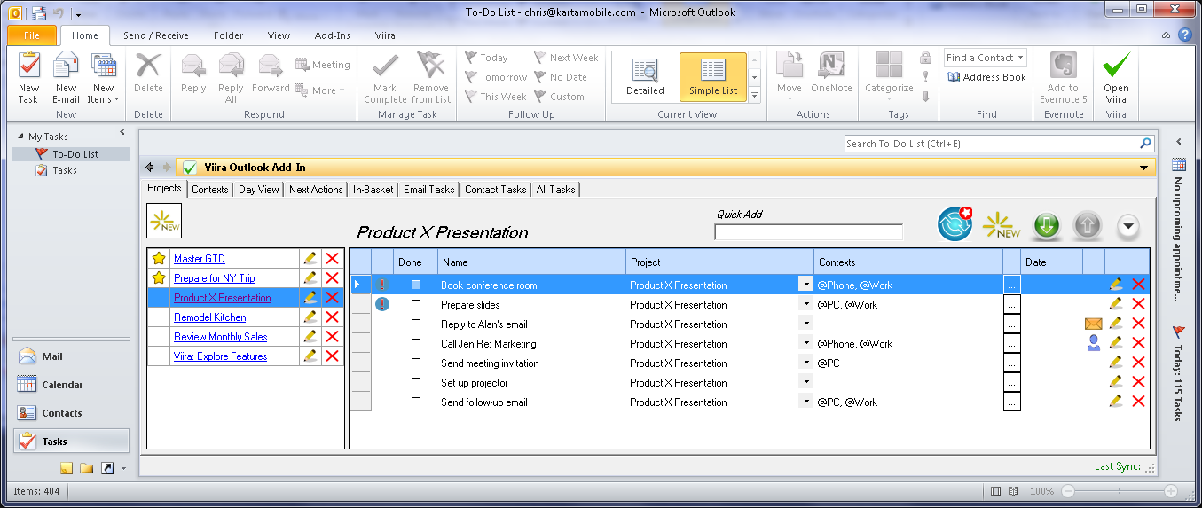This screenshot has width=1202, height=508.
Task: Click the star icon beside Master GTD
Action: [x=159, y=258]
